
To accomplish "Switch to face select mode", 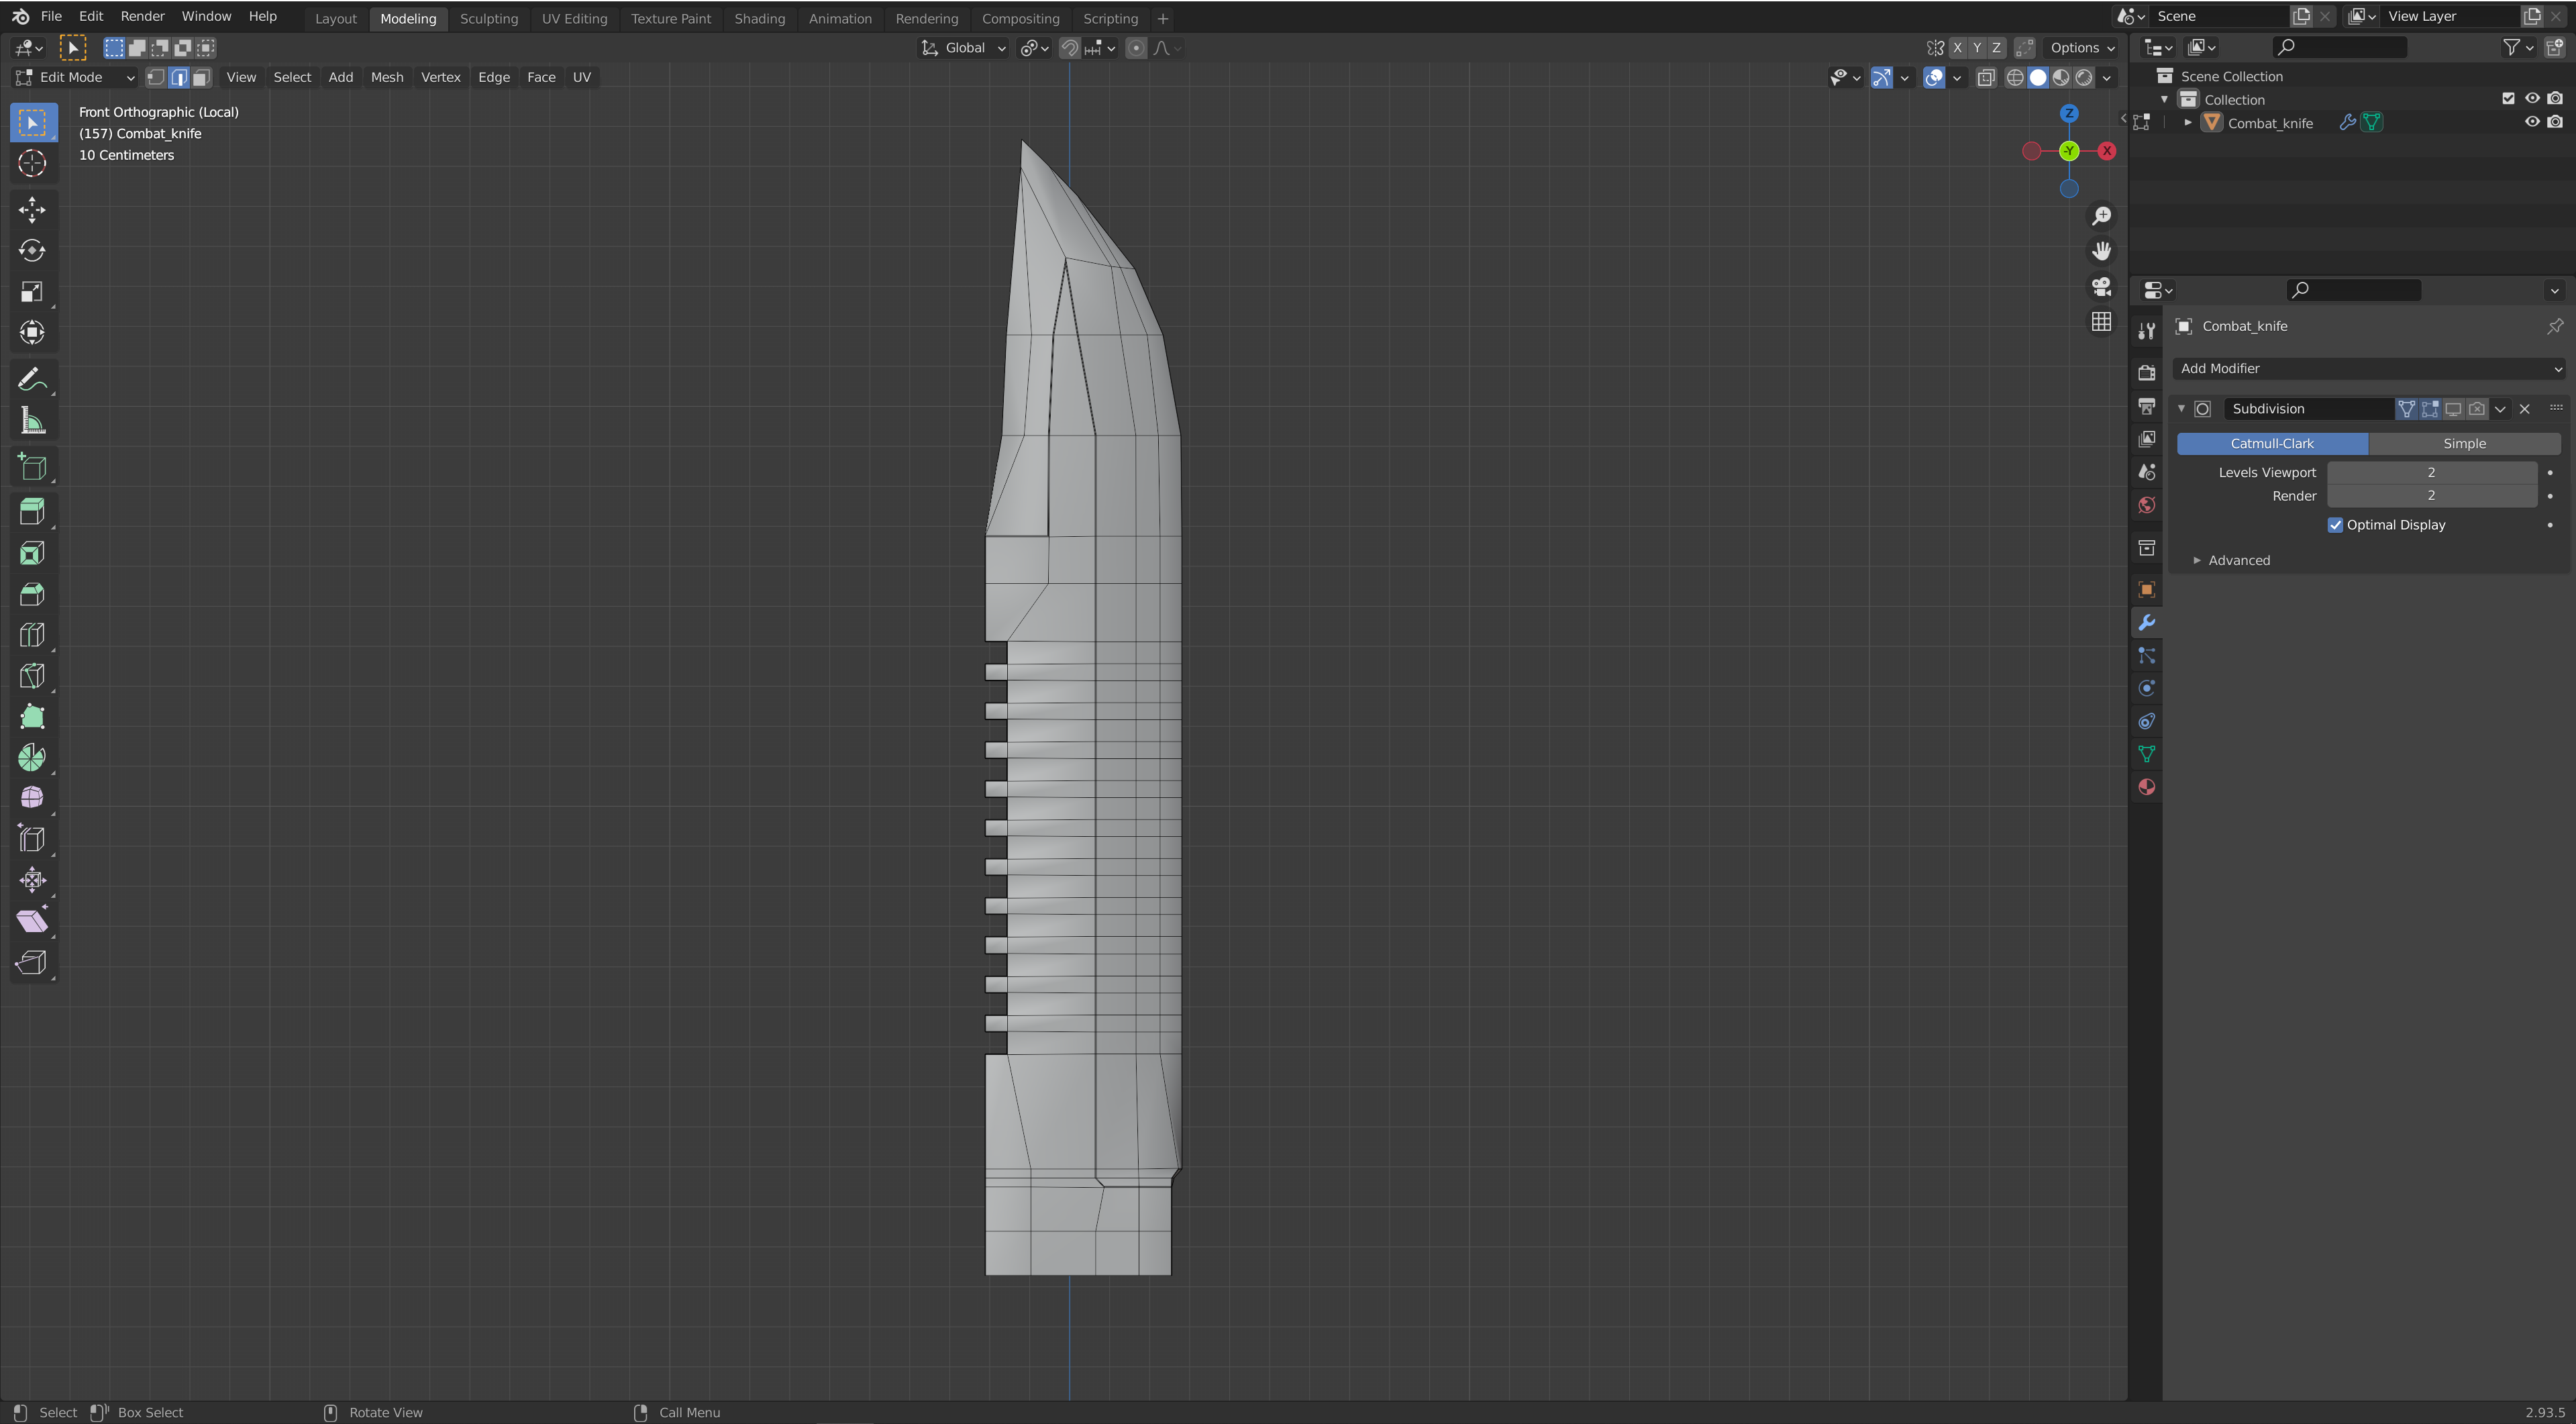I will pyautogui.click(x=201, y=77).
